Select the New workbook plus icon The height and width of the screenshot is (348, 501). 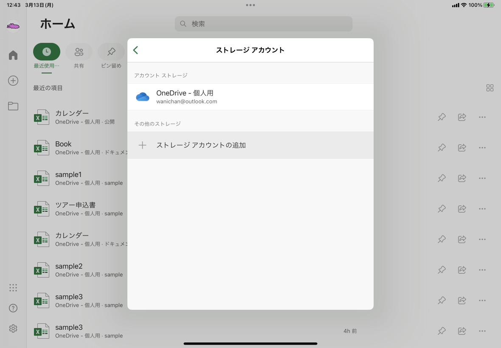(x=13, y=80)
